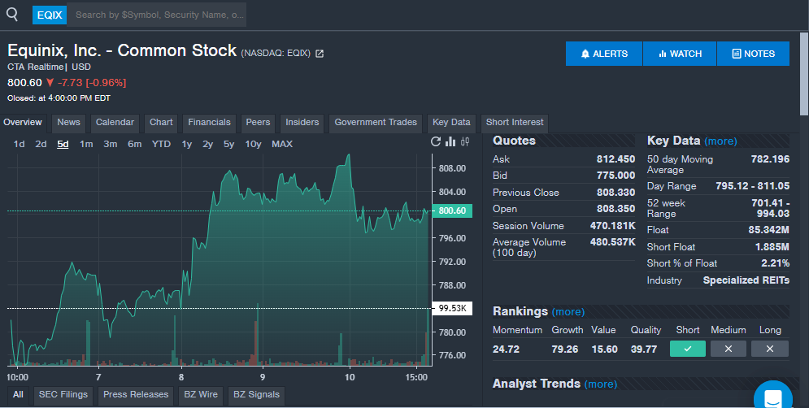Open the external link icon beside NASDAQ: EQIX
809x408 pixels.
(x=320, y=54)
